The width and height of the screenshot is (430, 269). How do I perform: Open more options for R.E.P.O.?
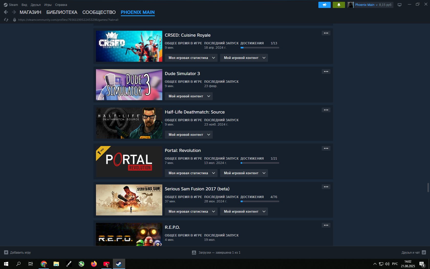point(326,225)
